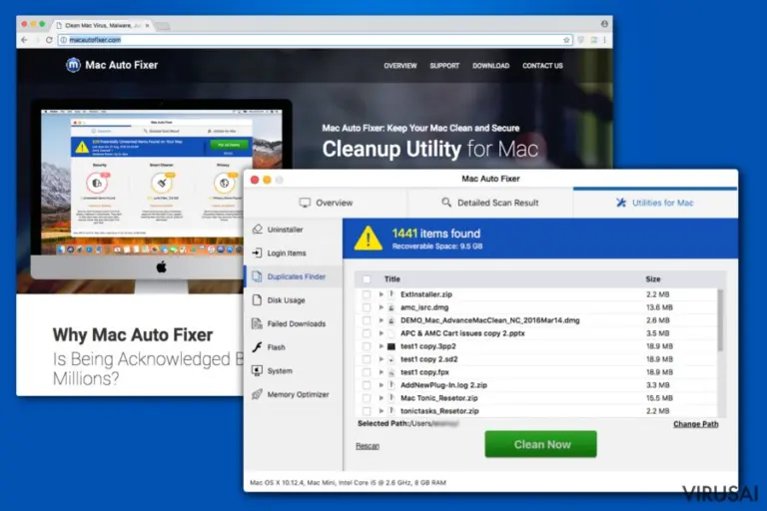The width and height of the screenshot is (767, 511).
Task: Expand the DEMO_Mac_AdvanceMacClean row
Action: (382, 320)
